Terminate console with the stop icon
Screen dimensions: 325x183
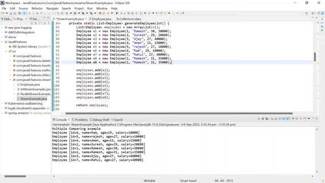pyautogui.click(x=258, y=118)
